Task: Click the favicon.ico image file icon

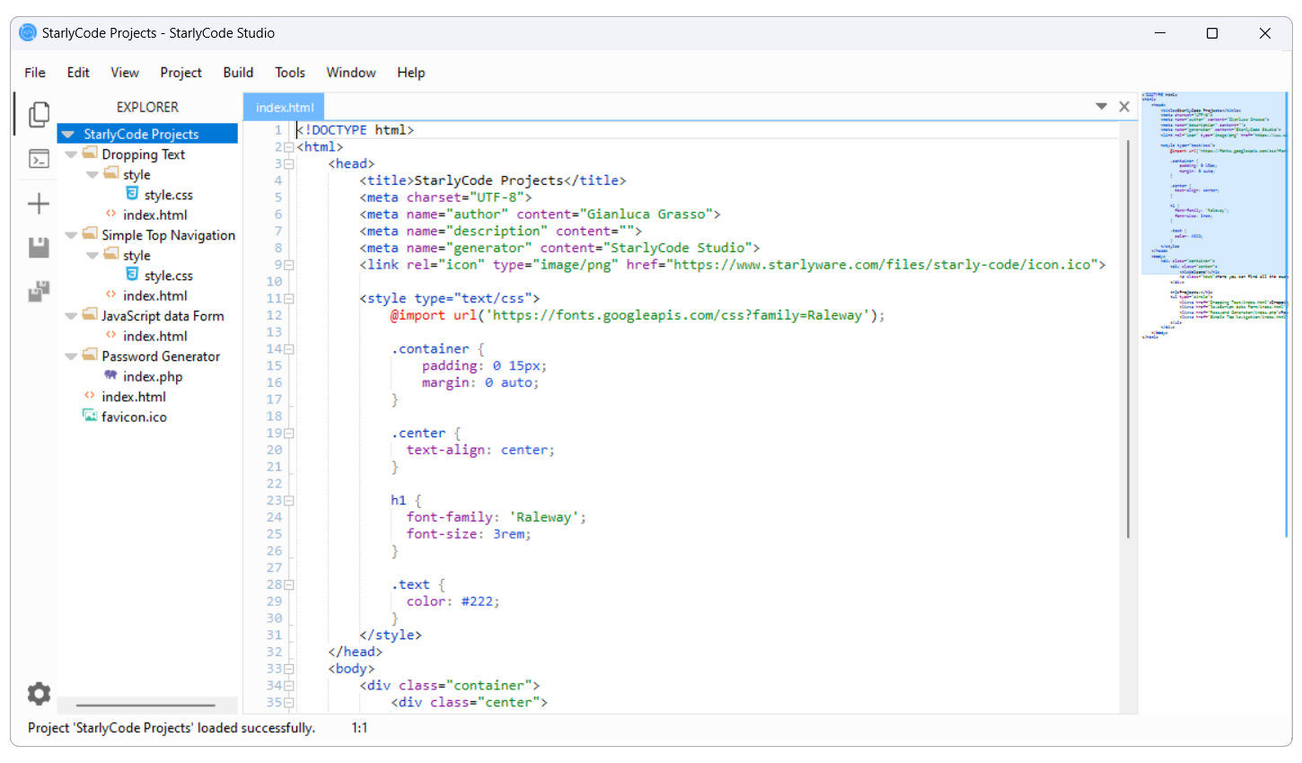Action: tap(89, 415)
